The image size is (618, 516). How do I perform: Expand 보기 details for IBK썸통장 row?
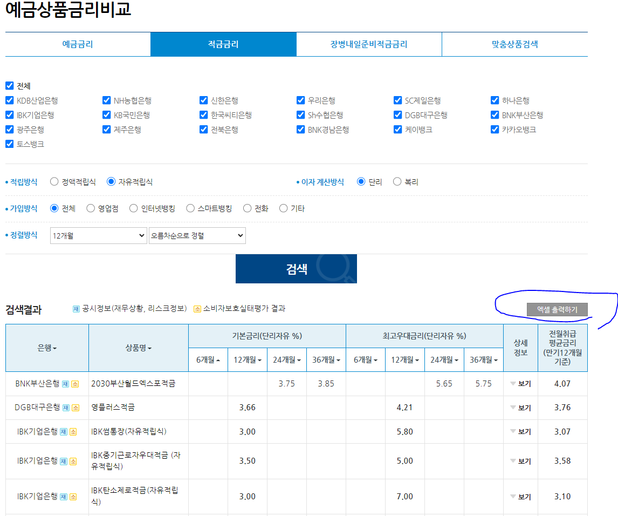click(520, 432)
